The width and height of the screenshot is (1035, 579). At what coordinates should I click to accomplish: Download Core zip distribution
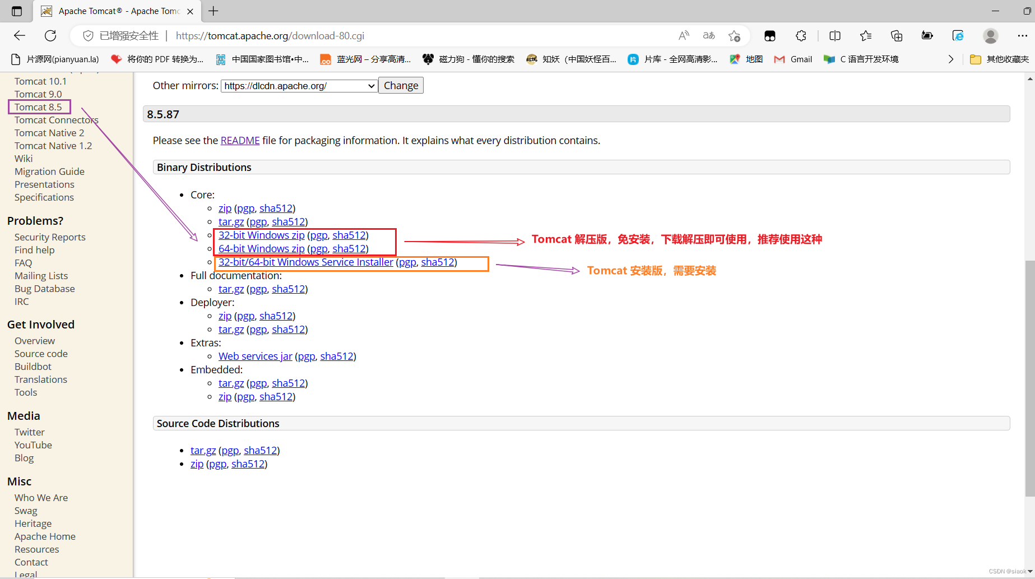coord(225,209)
